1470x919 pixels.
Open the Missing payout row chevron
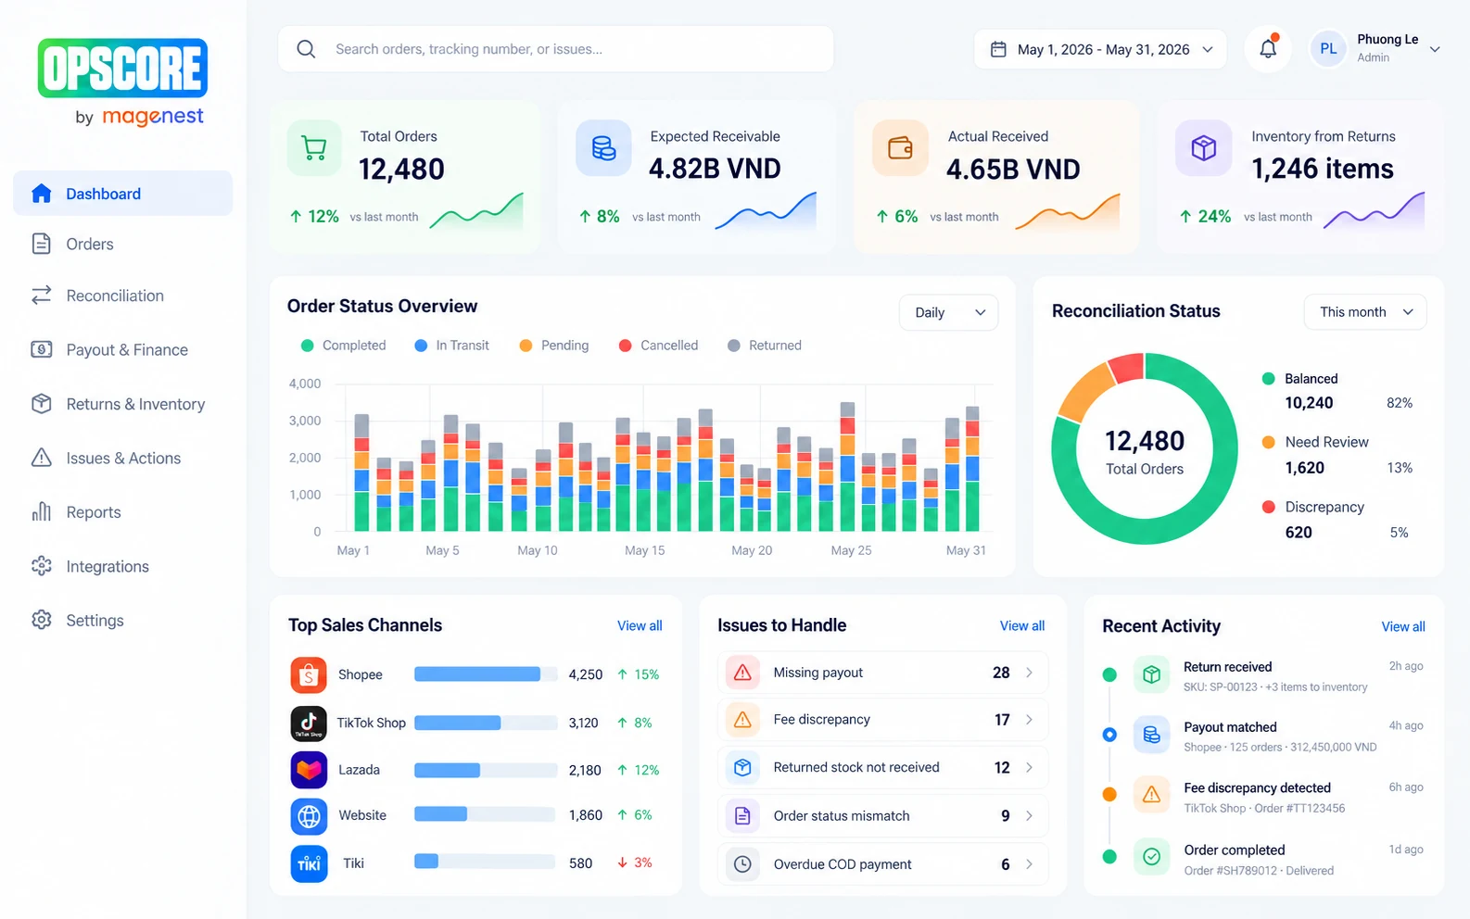pos(1029,673)
